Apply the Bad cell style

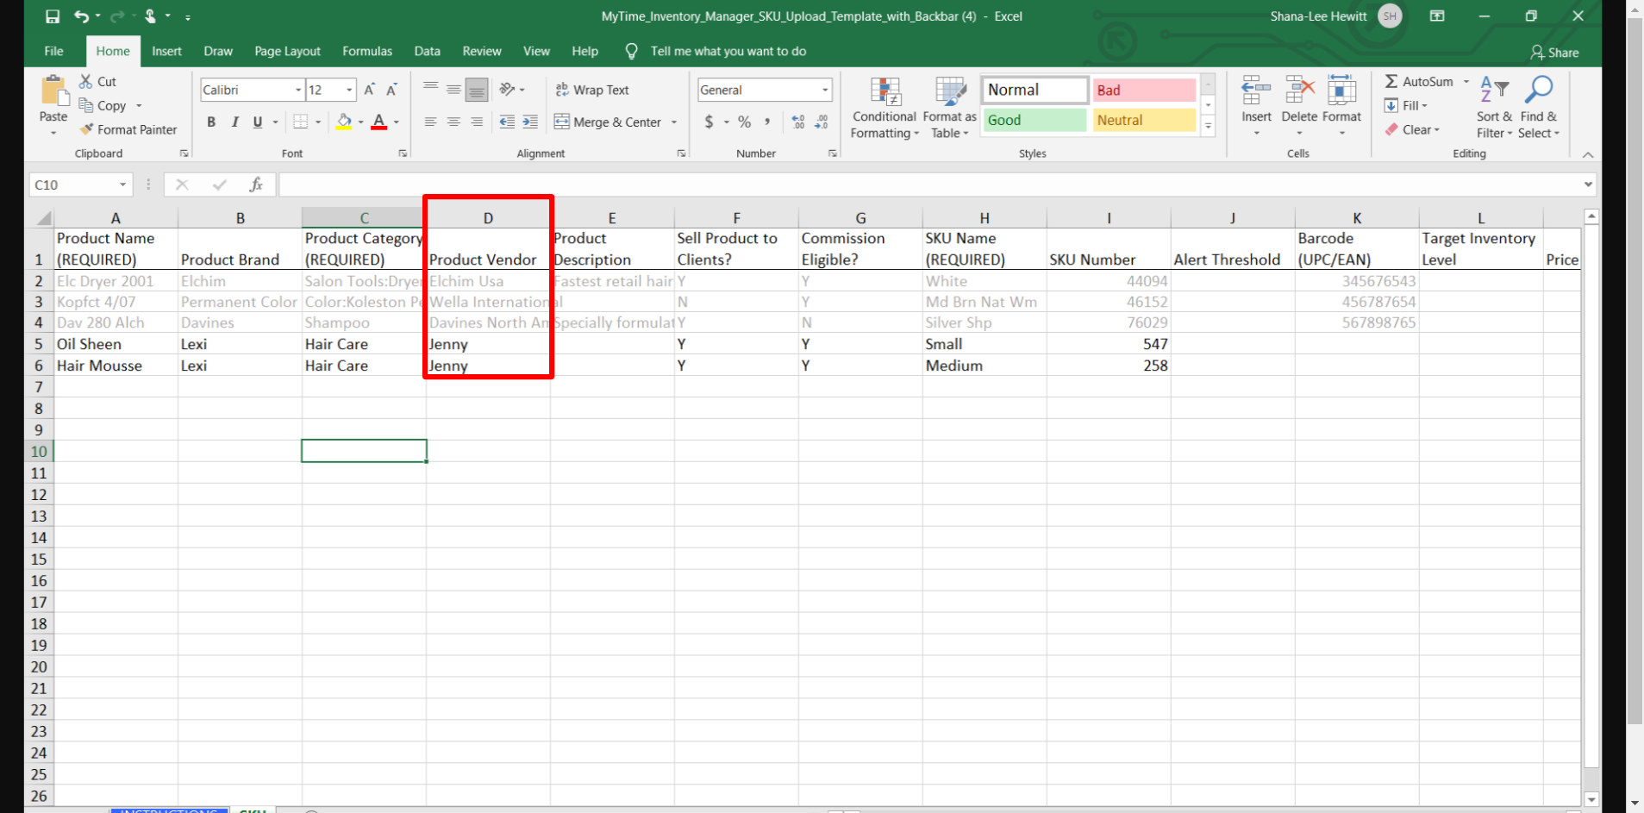click(1144, 90)
